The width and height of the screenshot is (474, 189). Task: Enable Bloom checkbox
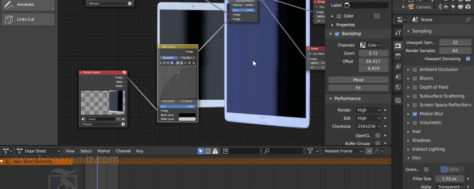[415, 78]
